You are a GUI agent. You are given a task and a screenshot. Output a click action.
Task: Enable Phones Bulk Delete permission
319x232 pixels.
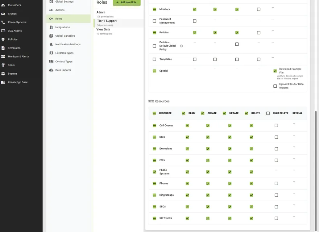click(x=276, y=183)
